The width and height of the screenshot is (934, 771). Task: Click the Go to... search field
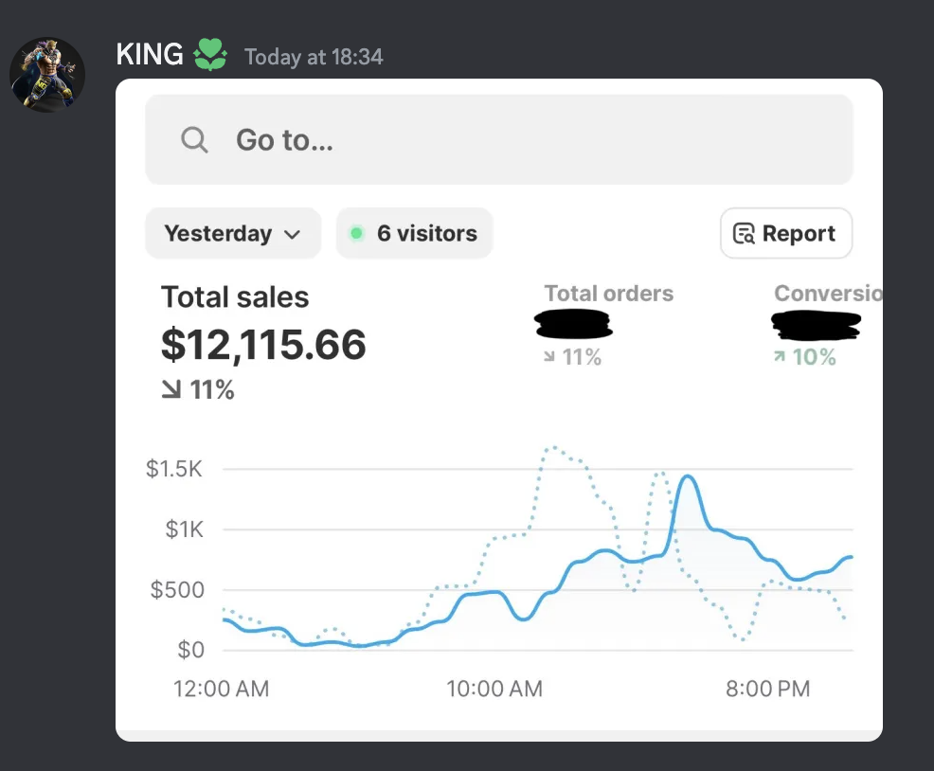click(498, 140)
